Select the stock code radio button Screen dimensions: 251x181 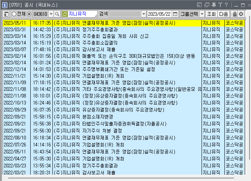coord(29,14)
